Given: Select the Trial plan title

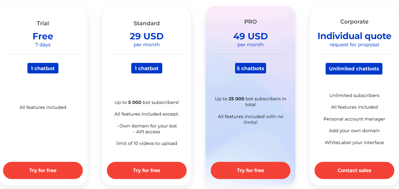Looking at the screenshot, I should pyautogui.click(x=43, y=23).
